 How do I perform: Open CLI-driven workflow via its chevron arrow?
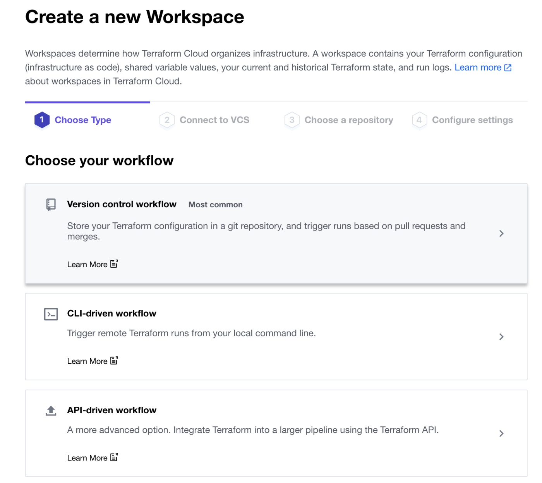501,337
